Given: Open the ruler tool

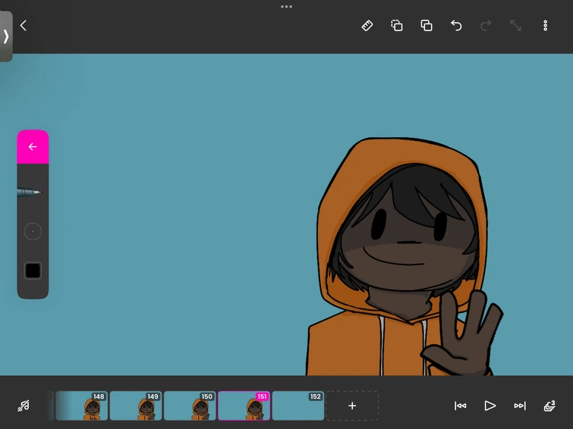Looking at the screenshot, I should 367,26.
